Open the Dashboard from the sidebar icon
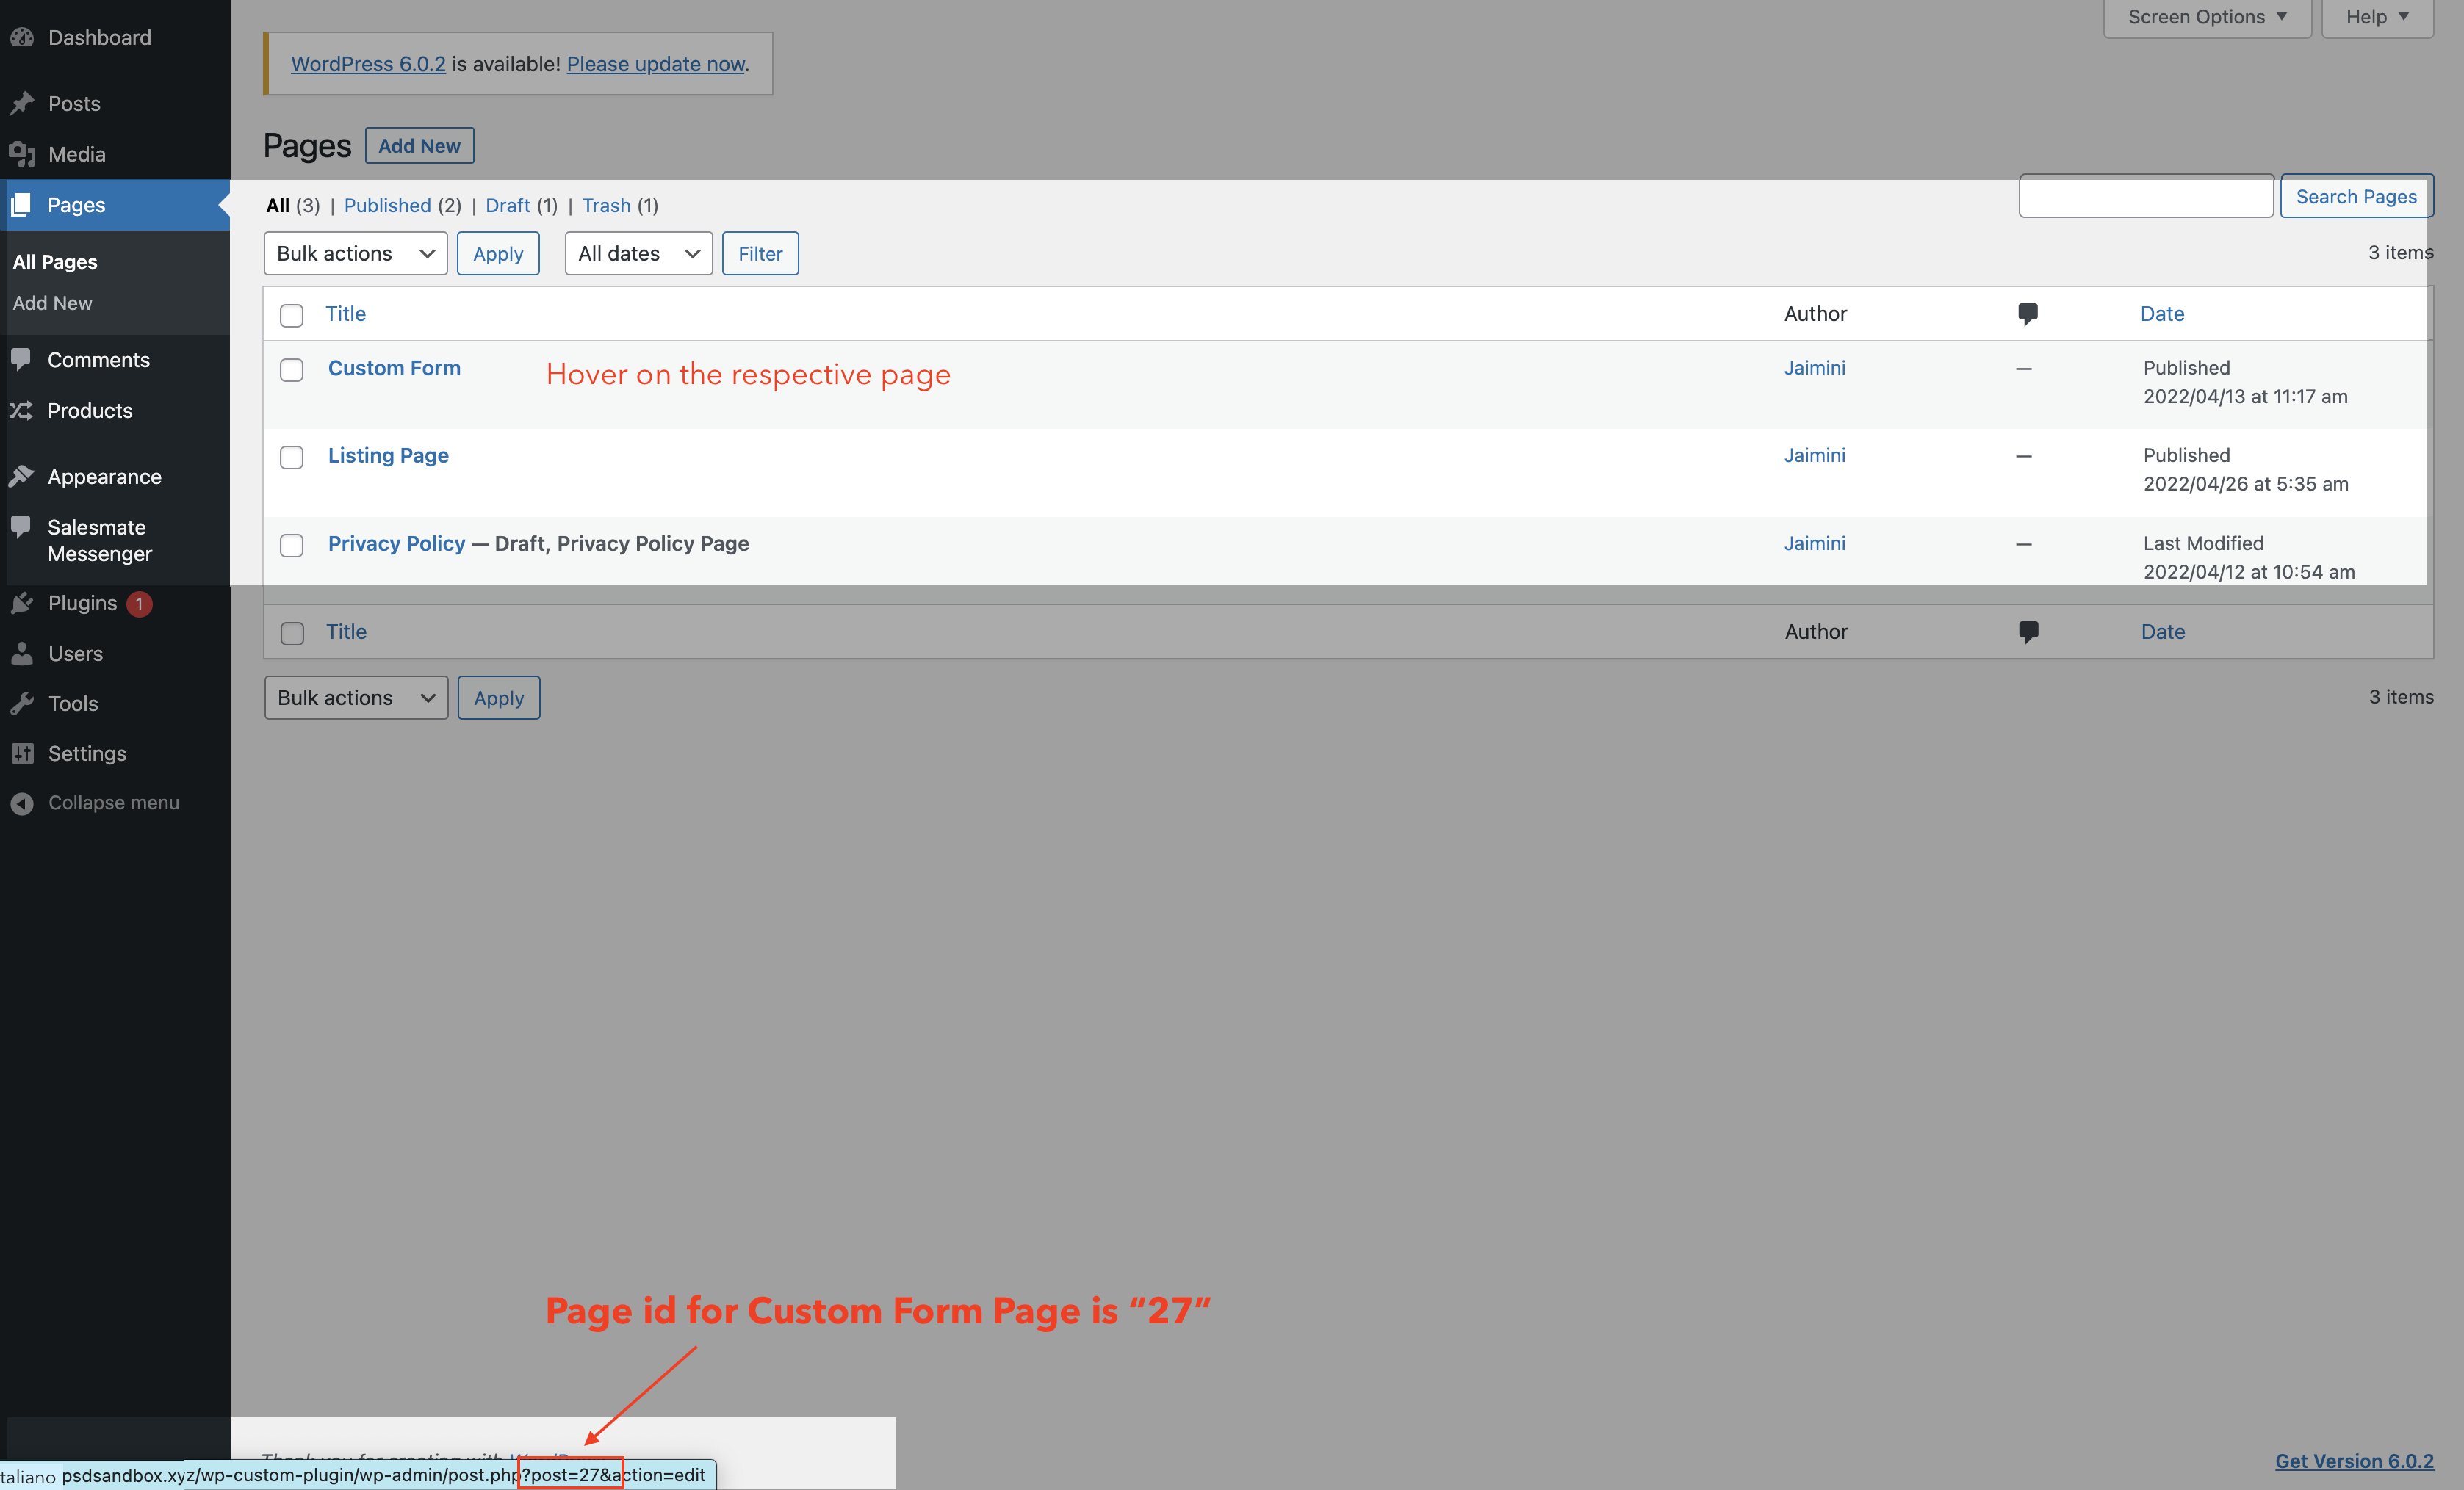 click(23, 37)
